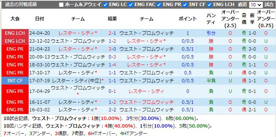This screenshot has width=276, height=137.
Task: Enable the ホーム&アウェイ checkbox
Action: pyautogui.click(x=61, y=5)
